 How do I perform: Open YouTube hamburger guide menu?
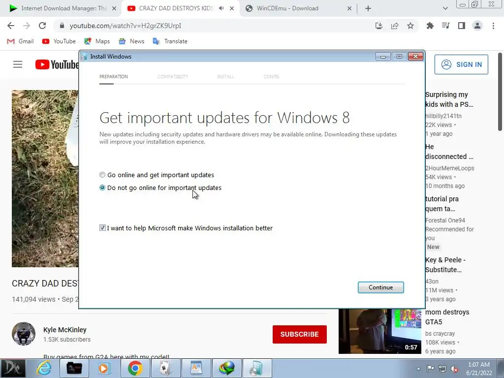(x=18, y=64)
